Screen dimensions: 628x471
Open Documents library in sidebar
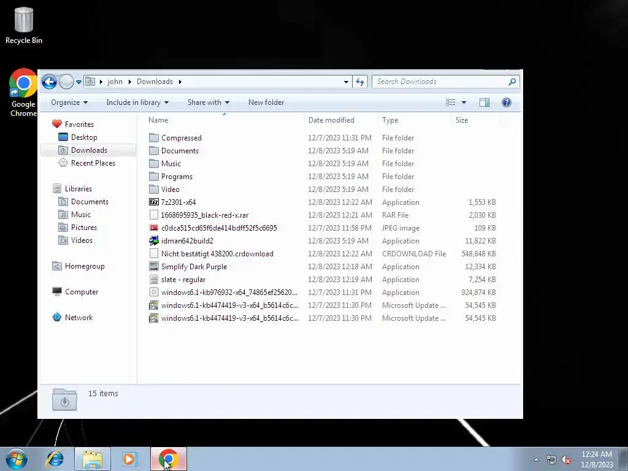pyautogui.click(x=90, y=202)
